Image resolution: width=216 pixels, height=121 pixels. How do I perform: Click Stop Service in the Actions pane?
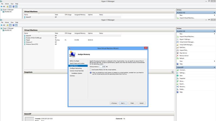(183, 53)
